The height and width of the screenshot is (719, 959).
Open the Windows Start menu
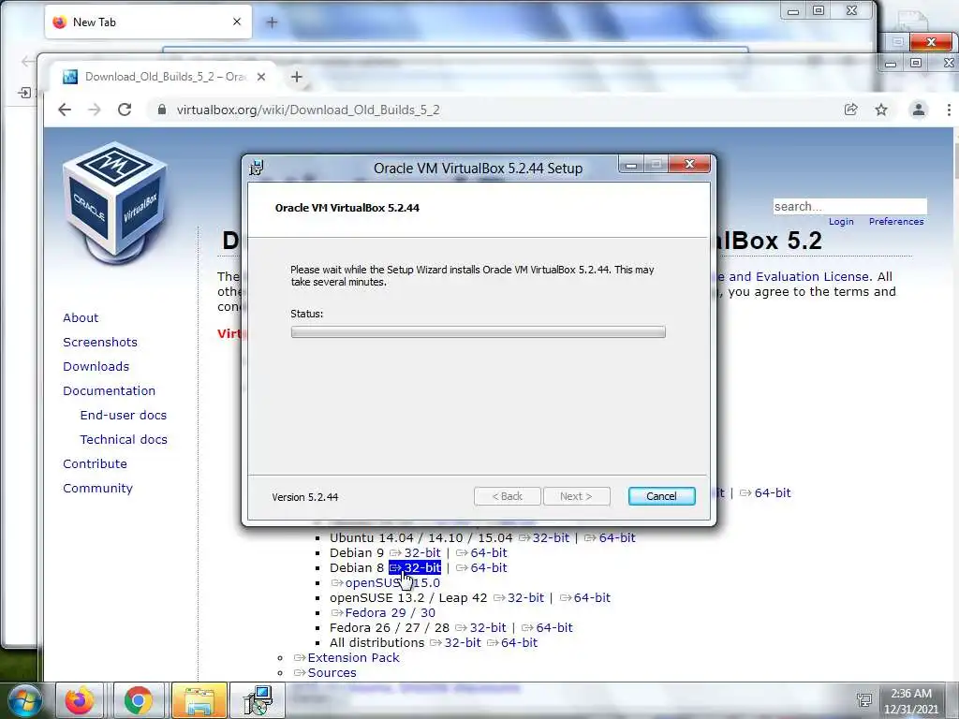[25, 700]
